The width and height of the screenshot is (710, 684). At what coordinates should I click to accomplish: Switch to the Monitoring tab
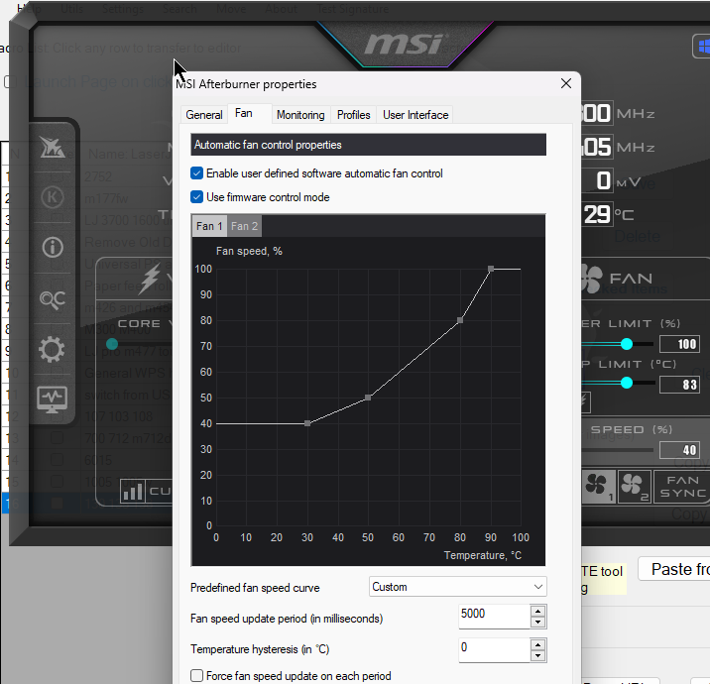[x=300, y=115]
